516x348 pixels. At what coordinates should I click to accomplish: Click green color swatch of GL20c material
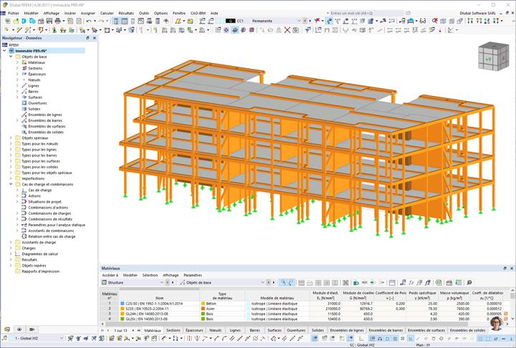(123, 319)
